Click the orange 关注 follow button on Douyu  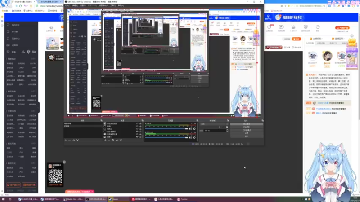coord(297,39)
